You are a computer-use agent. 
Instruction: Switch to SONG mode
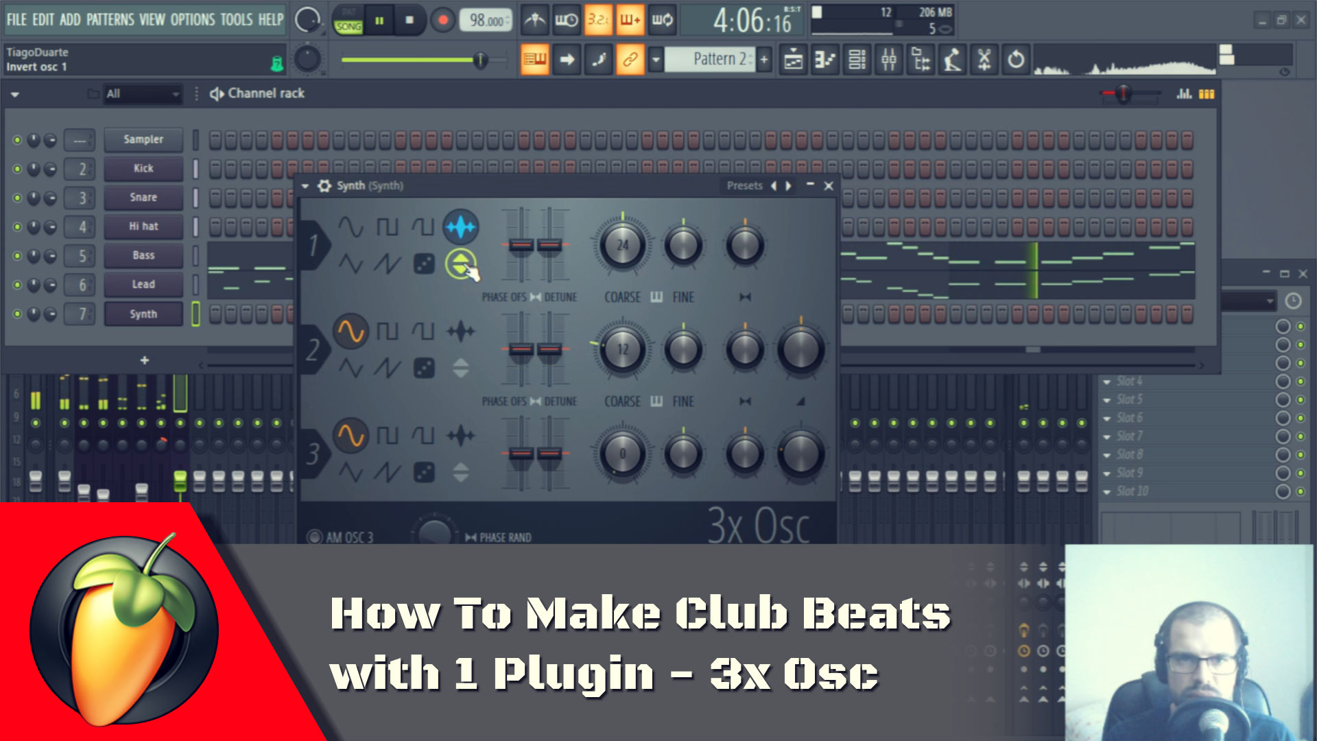pyautogui.click(x=348, y=27)
